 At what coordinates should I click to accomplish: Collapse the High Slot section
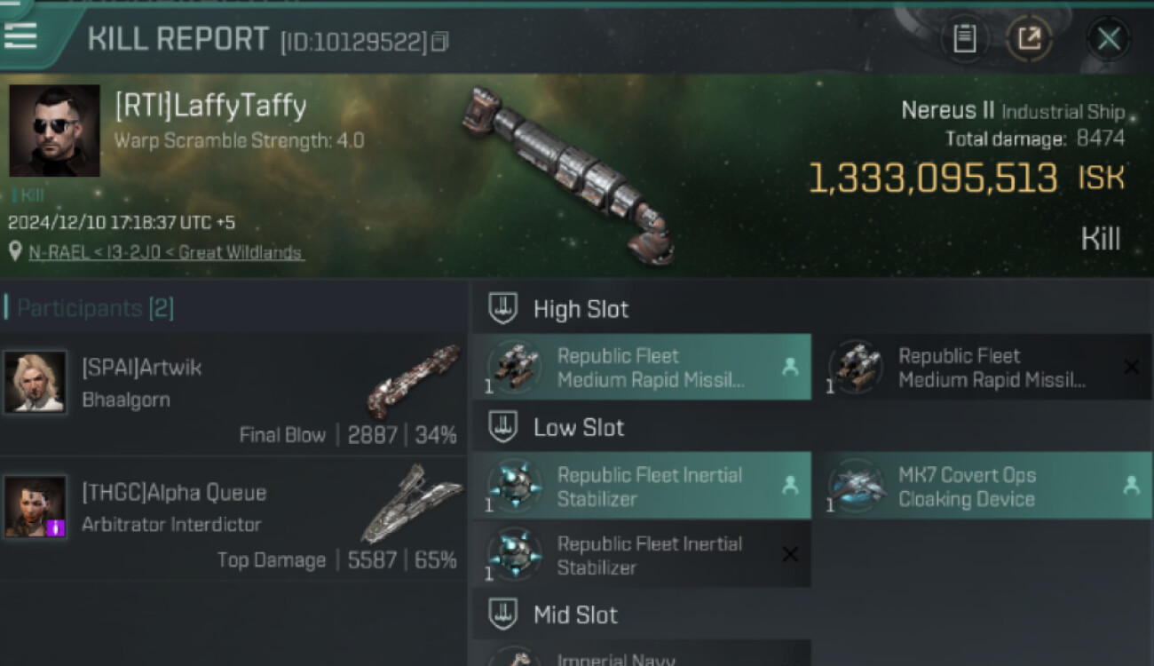coord(503,309)
